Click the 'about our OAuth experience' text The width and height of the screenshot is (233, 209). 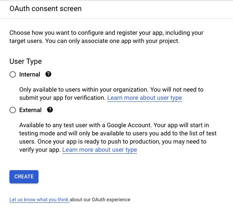tap(100, 200)
